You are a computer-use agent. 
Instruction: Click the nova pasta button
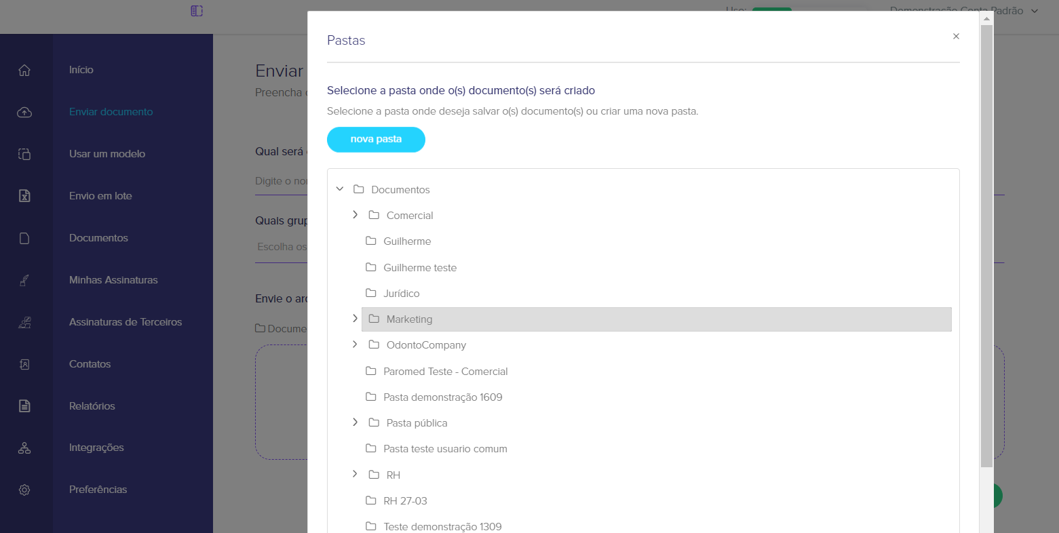click(x=376, y=139)
